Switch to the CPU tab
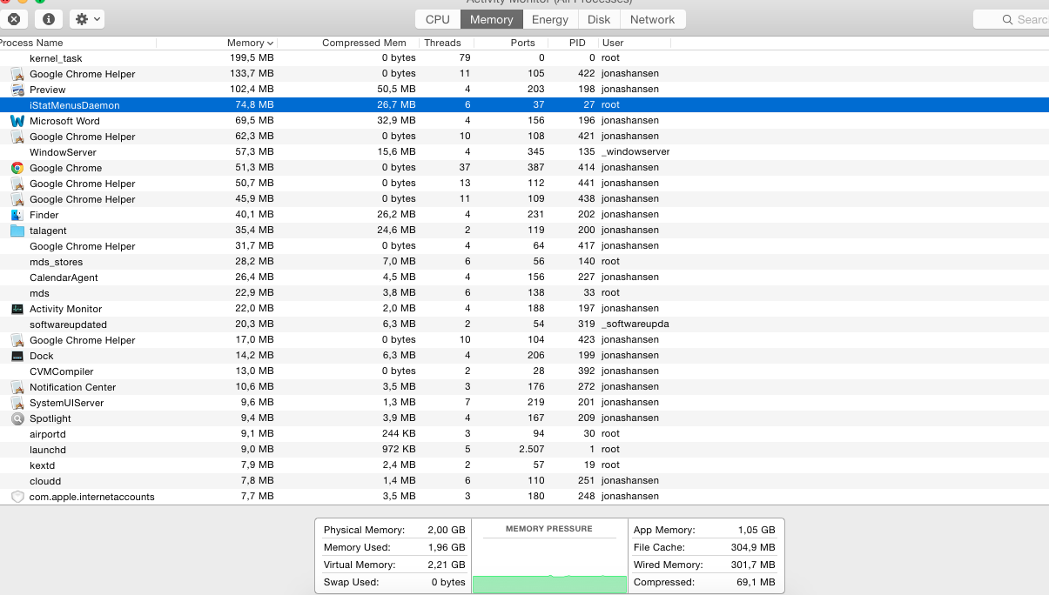The width and height of the screenshot is (1049, 595). pyautogui.click(x=438, y=19)
